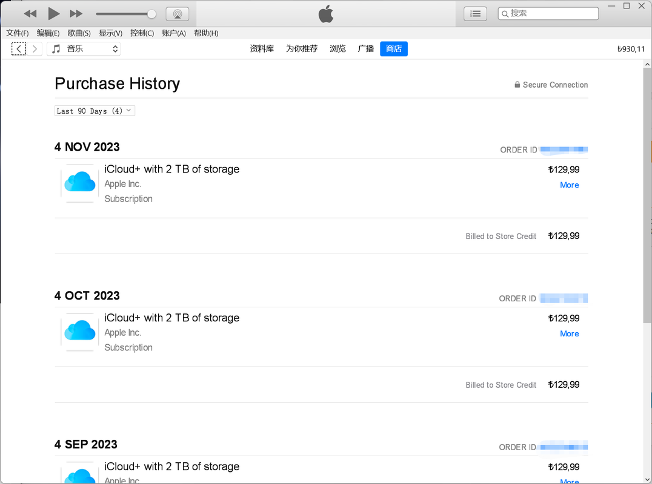Expand the 音乐 media type dropdown
This screenshot has height=484, width=652.
point(84,49)
